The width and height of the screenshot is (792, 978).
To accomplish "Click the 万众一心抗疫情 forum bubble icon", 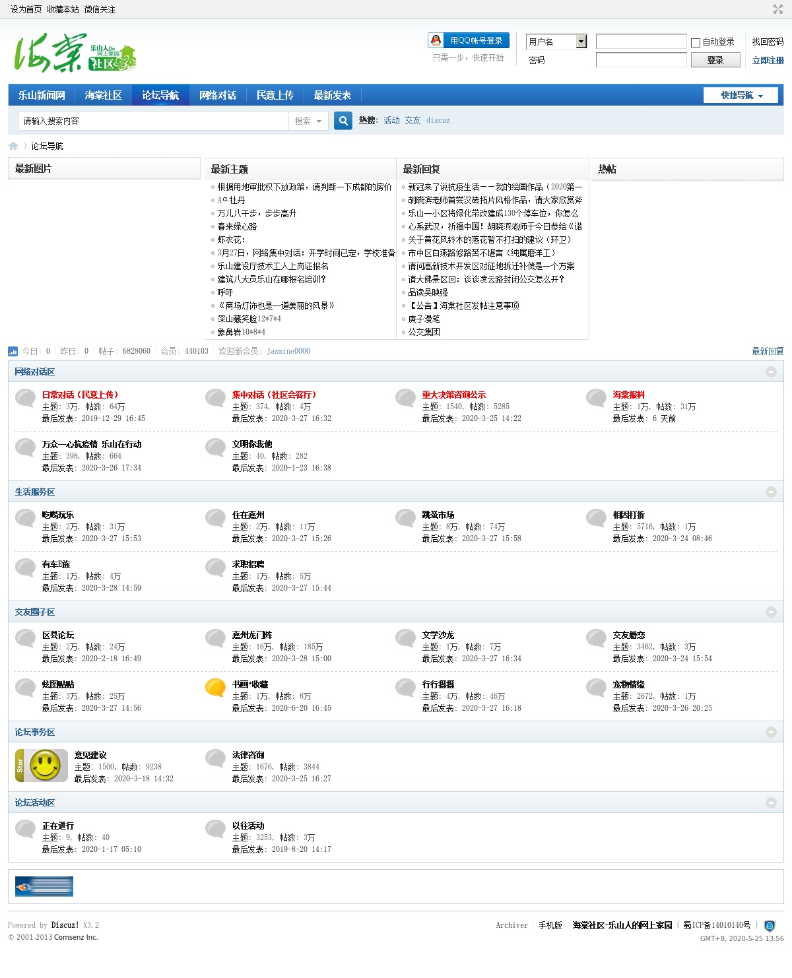I will click(26, 447).
